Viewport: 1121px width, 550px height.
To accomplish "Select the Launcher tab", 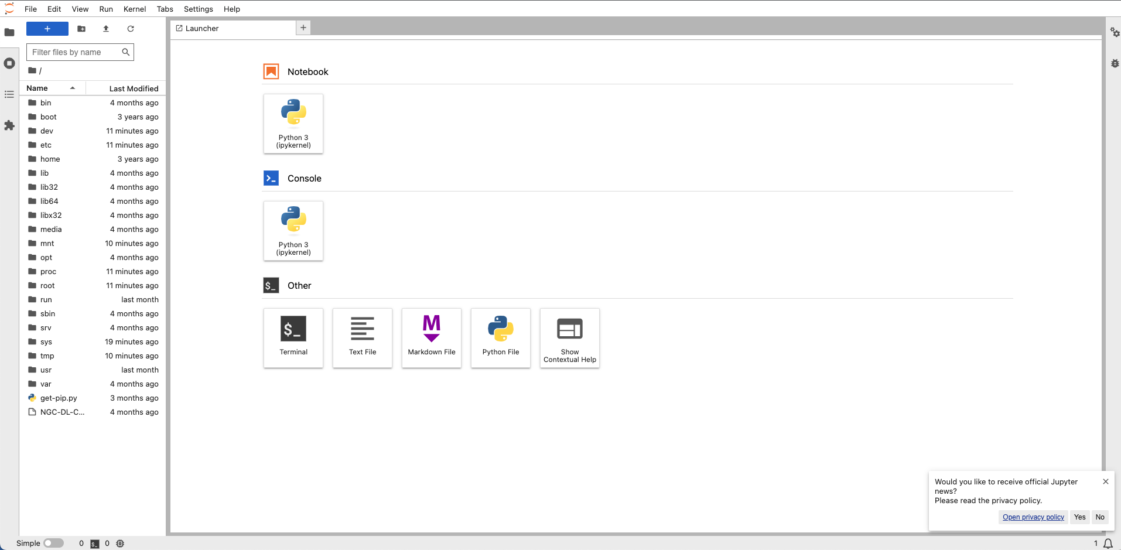I will (x=233, y=28).
